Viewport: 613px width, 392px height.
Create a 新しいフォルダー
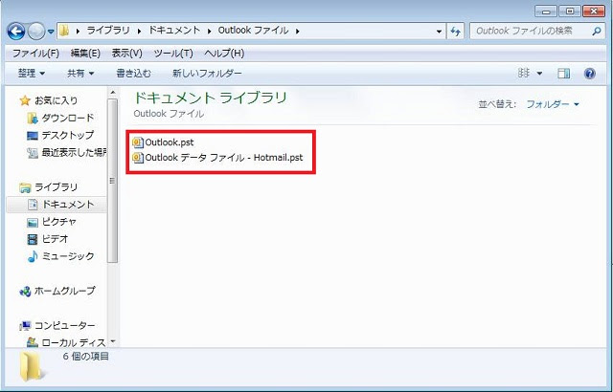pyautogui.click(x=207, y=74)
